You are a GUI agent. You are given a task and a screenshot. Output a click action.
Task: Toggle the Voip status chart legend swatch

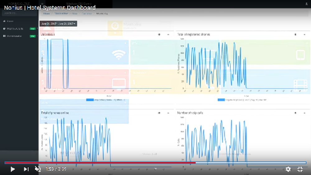coord(90,100)
